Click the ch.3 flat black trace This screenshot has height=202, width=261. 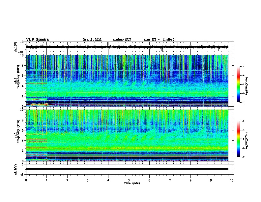click(x=127, y=169)
